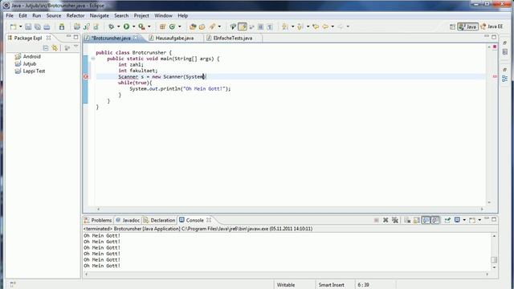Screen dimensions: 514x289
Task: Click the Open Perspective icon
Action: click(x=452, y=26)
